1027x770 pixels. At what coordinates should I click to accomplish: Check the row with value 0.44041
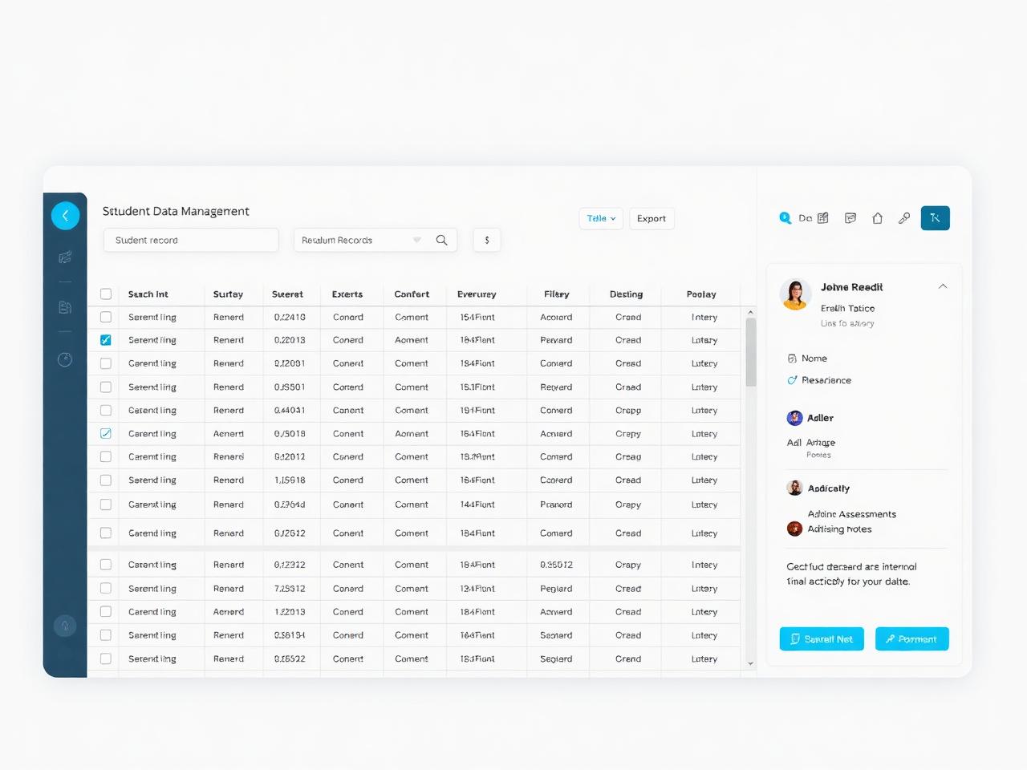point(105,410)
